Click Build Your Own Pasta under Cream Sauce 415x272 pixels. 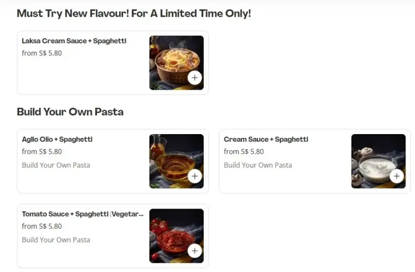pos(258,165)
